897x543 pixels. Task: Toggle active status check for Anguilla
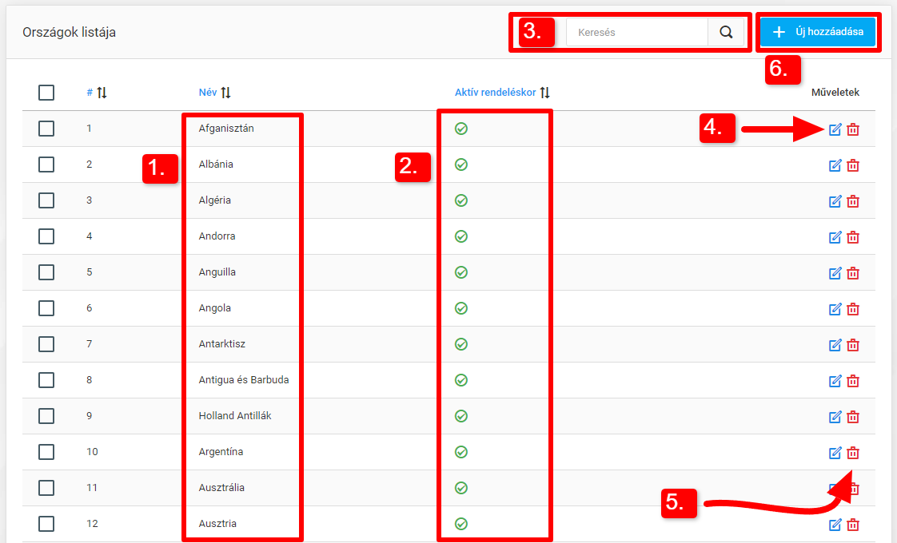(x=460, y=272)
